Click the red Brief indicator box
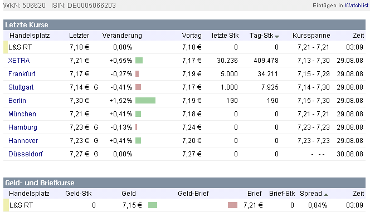This screenshot has width=370, height=212. tap(232, 205)
